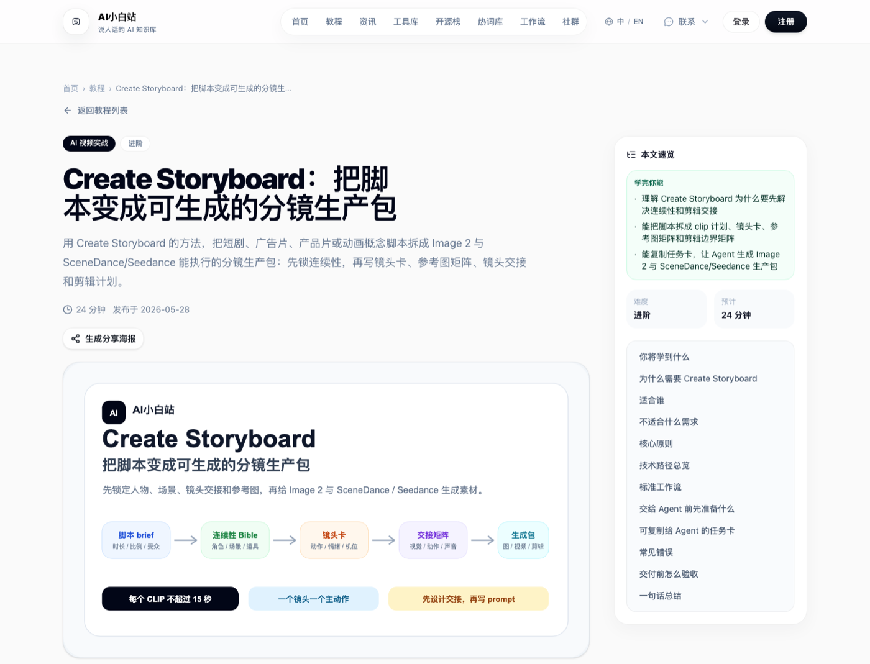Viewport: 870px width, 664px height.
Task: Click the 预计 24 分钟 info card
Action: coord(754,309)
